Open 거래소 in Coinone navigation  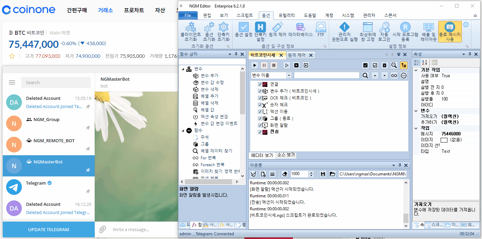tap(106, 10)
